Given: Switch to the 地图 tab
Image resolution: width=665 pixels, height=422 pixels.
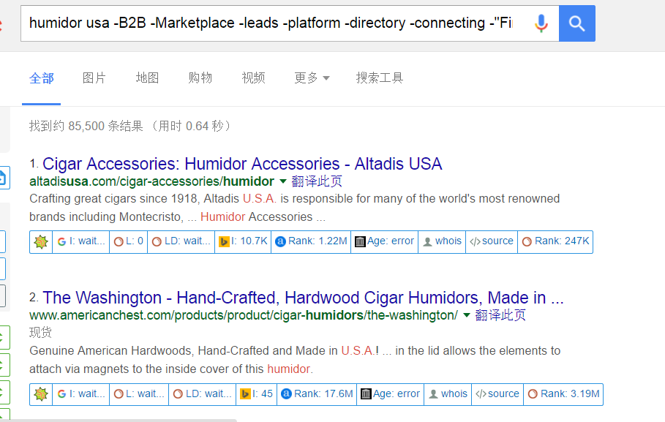Looking at the screenshot, I should click(x=147, y=78).
